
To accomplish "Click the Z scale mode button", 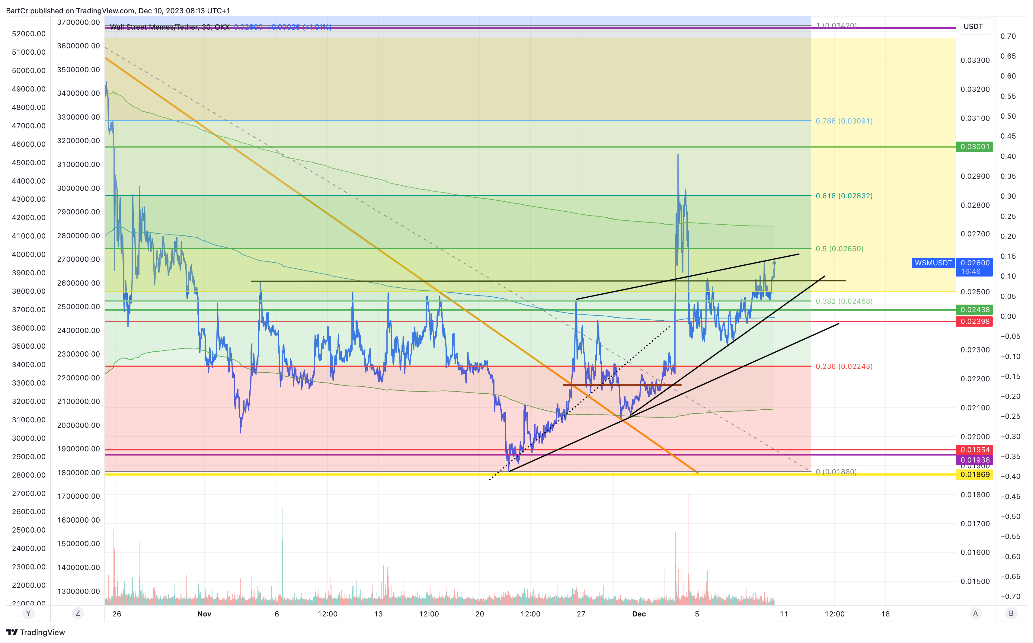I will (77, 613).
